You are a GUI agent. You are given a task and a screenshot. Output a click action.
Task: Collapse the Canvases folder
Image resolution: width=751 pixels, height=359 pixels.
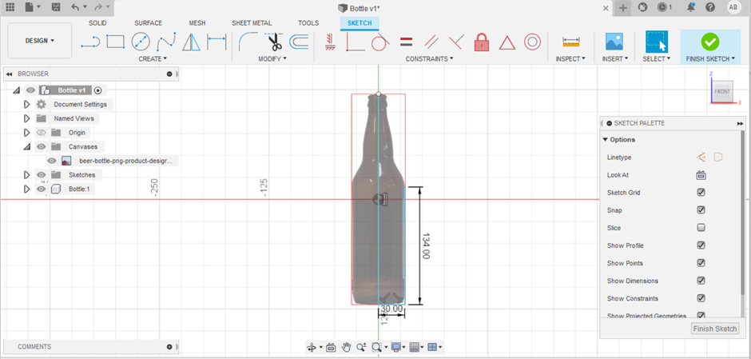27,146
